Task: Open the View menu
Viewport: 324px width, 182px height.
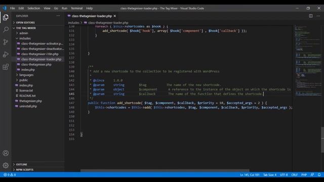Action: click(47, 8)
